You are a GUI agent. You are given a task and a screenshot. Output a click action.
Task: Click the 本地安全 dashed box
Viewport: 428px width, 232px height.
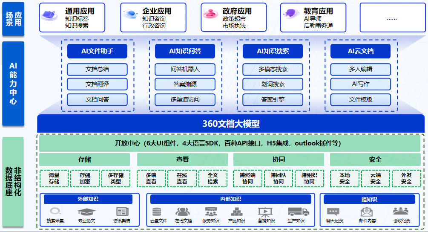click(x=345, y=178)
